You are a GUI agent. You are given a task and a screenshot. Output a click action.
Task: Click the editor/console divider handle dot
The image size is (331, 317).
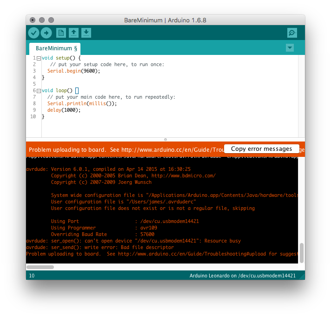coord(165,140)
